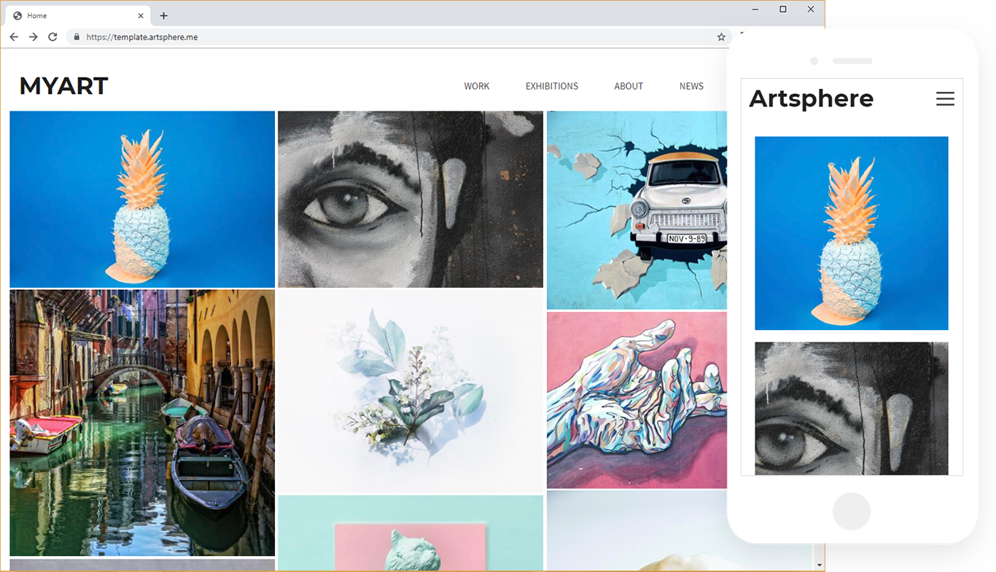This screenshot has height=572, width=996.
Task: Click the padlock icon in the address bar
Action: pyautogui.click(x=76, y=37)
